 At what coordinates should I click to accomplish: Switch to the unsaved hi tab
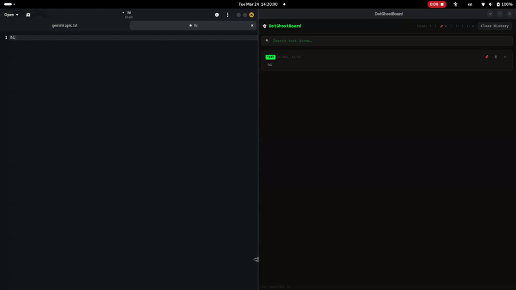pyautogui.click(x=193, y=25)
